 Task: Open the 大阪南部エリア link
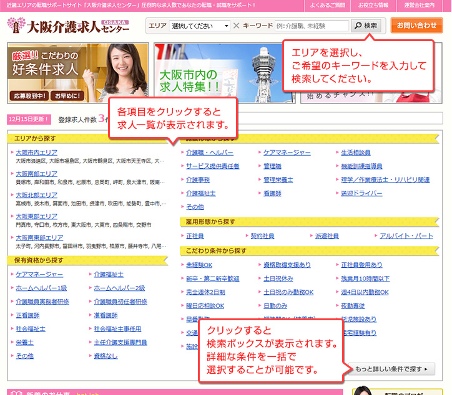[x=36, y=174]
